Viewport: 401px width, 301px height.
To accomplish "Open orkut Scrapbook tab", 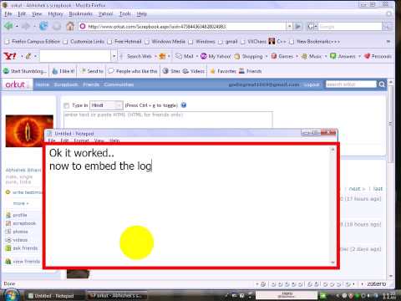I will (66, 84).
